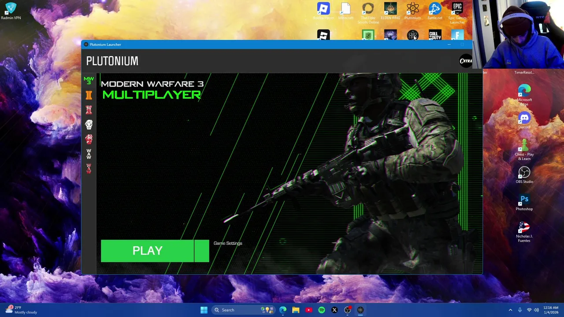Open the volume speaker tray icon
This screenshot has height=317, width=564.
coord(536,310)
